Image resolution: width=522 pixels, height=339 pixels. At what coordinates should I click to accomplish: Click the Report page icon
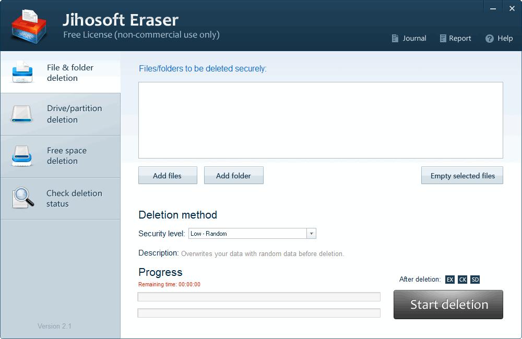pos(443,38)
